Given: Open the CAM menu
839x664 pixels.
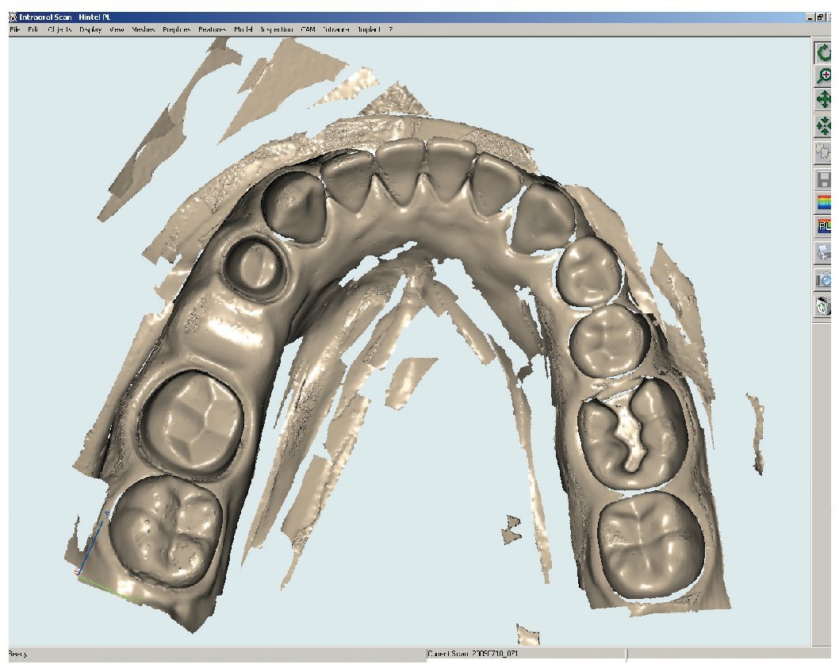Looking at the screenshot, I should [x=308, y=29].
